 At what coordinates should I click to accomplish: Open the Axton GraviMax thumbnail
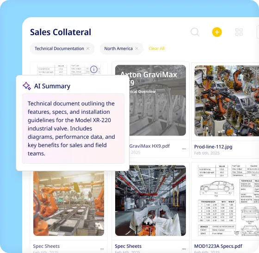(158, 100)
